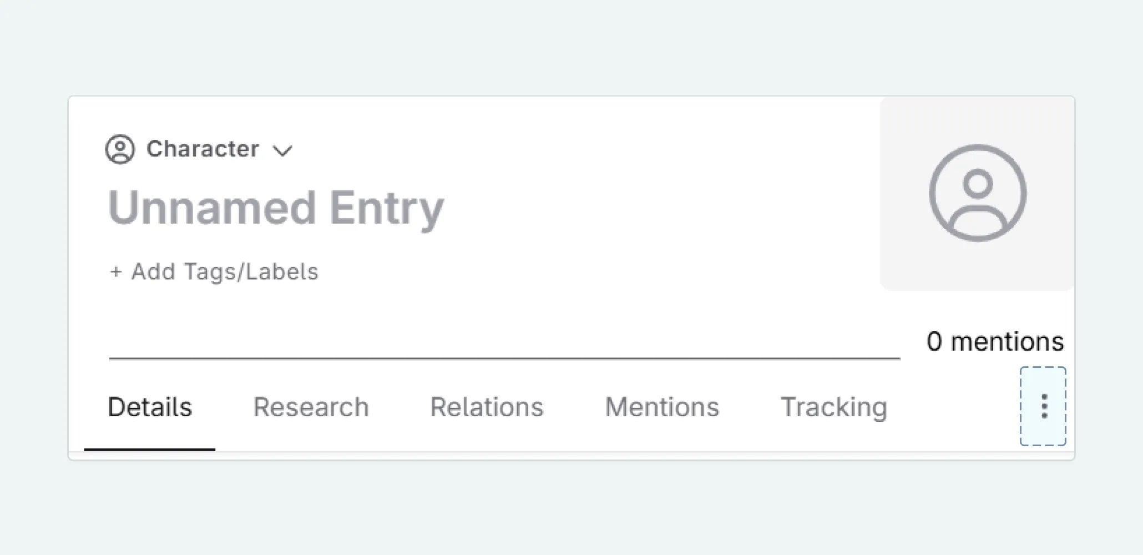Open the Research tab

click(311, 407)
